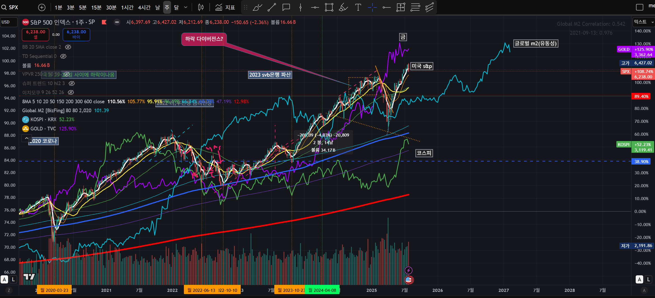Click the lightning bolt event icon
Screen dimensions: 655x298
coord(408,270)
